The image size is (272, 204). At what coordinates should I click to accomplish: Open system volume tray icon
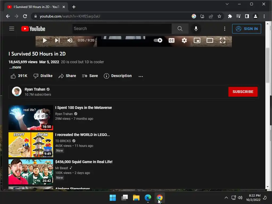(x=240, y=198)
